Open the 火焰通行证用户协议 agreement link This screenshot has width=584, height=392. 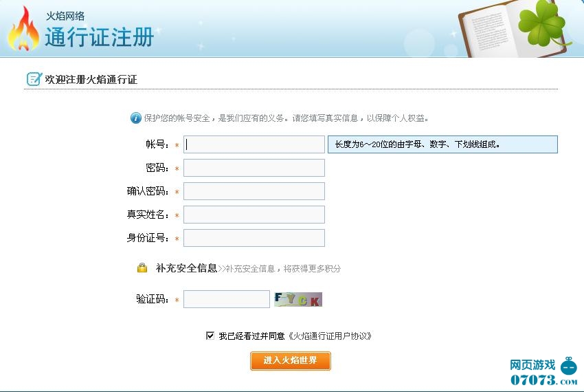[x=330, y=336]
